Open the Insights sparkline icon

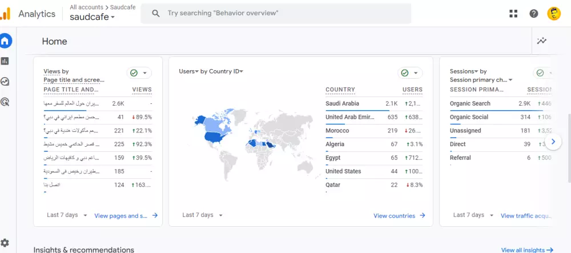542,41
